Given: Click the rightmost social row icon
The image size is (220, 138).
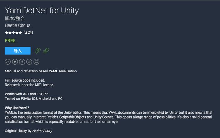Looking at the screenshot, I should click(36, 61).
